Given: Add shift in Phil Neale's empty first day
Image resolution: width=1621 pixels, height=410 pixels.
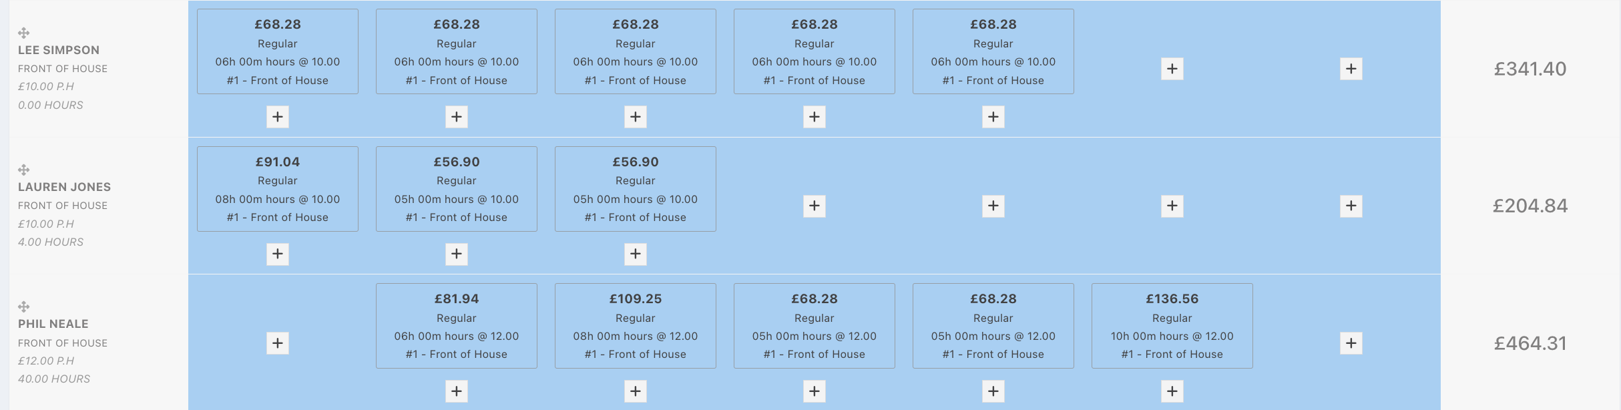Looking at the screenshot, I should pos(278,343).
